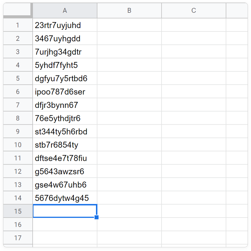Select row 14 header
Screen dimensions: 251x251
pyautogui.click(x=18, y=198)
